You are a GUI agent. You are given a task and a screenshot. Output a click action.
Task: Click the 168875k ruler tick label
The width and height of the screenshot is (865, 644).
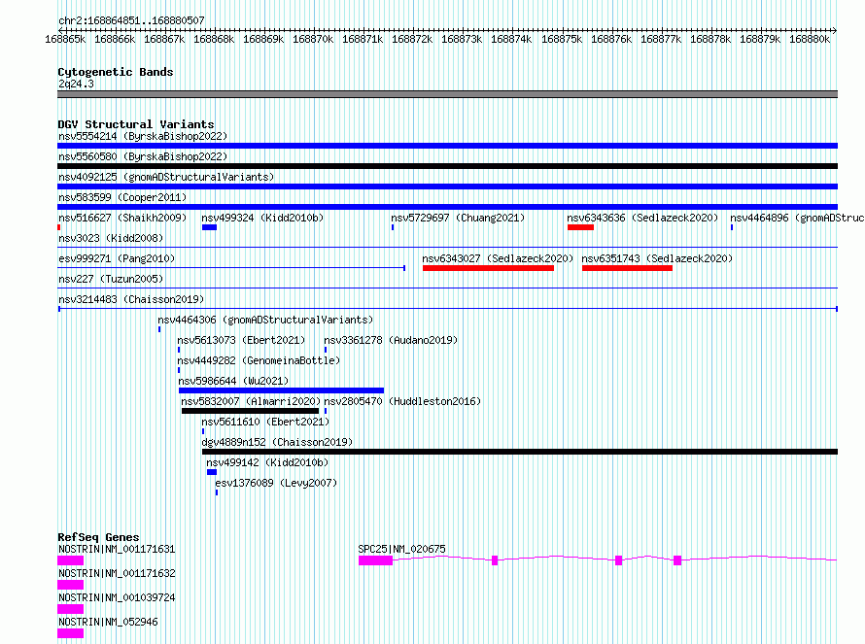(x=562, y=39)
